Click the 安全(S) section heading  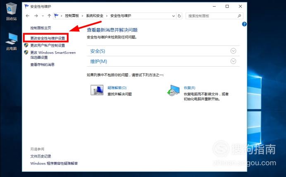98,51
